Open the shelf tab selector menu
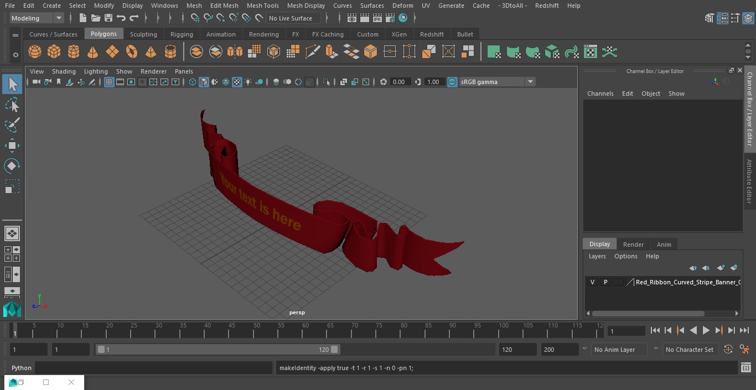The height and width of the screenshot is (390, 756). coord(15,35)
